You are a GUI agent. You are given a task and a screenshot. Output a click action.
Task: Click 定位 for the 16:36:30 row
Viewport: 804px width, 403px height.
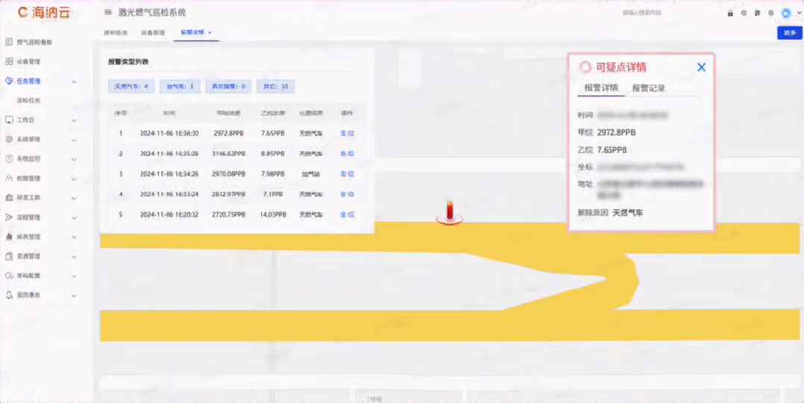tap(347, 133)
